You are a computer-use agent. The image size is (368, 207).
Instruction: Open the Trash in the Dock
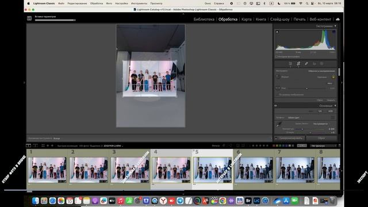click(332, 201)
